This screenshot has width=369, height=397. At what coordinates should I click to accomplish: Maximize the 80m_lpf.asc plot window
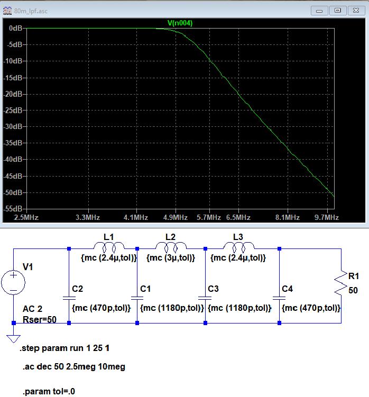[338, 10]
